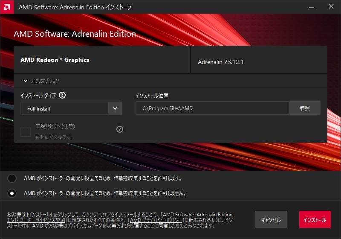Click the キャンセル button
Viewport: 341px width, 239px height.
click(x=271, y=219)
